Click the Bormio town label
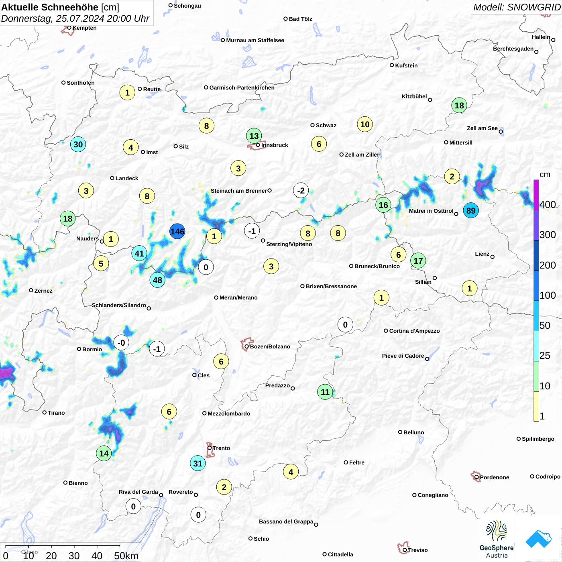This screenshot has width=562, height=562. [x=92, y=349]
